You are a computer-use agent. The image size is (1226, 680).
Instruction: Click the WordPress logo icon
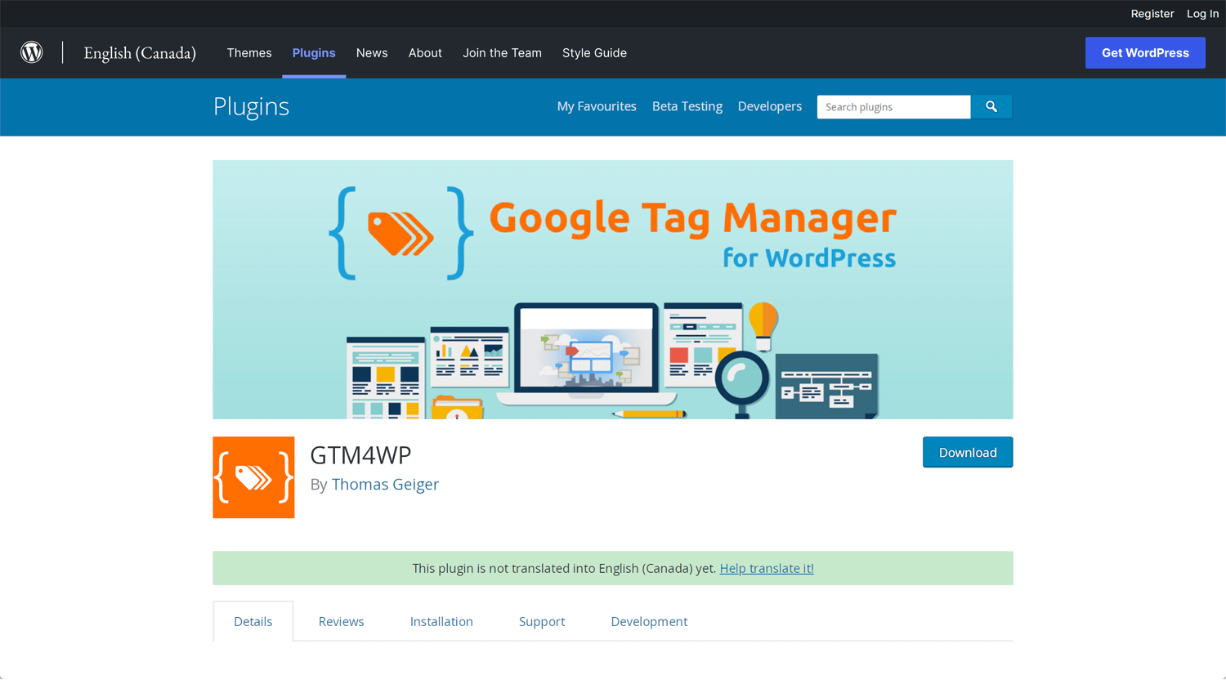point(32,52)
